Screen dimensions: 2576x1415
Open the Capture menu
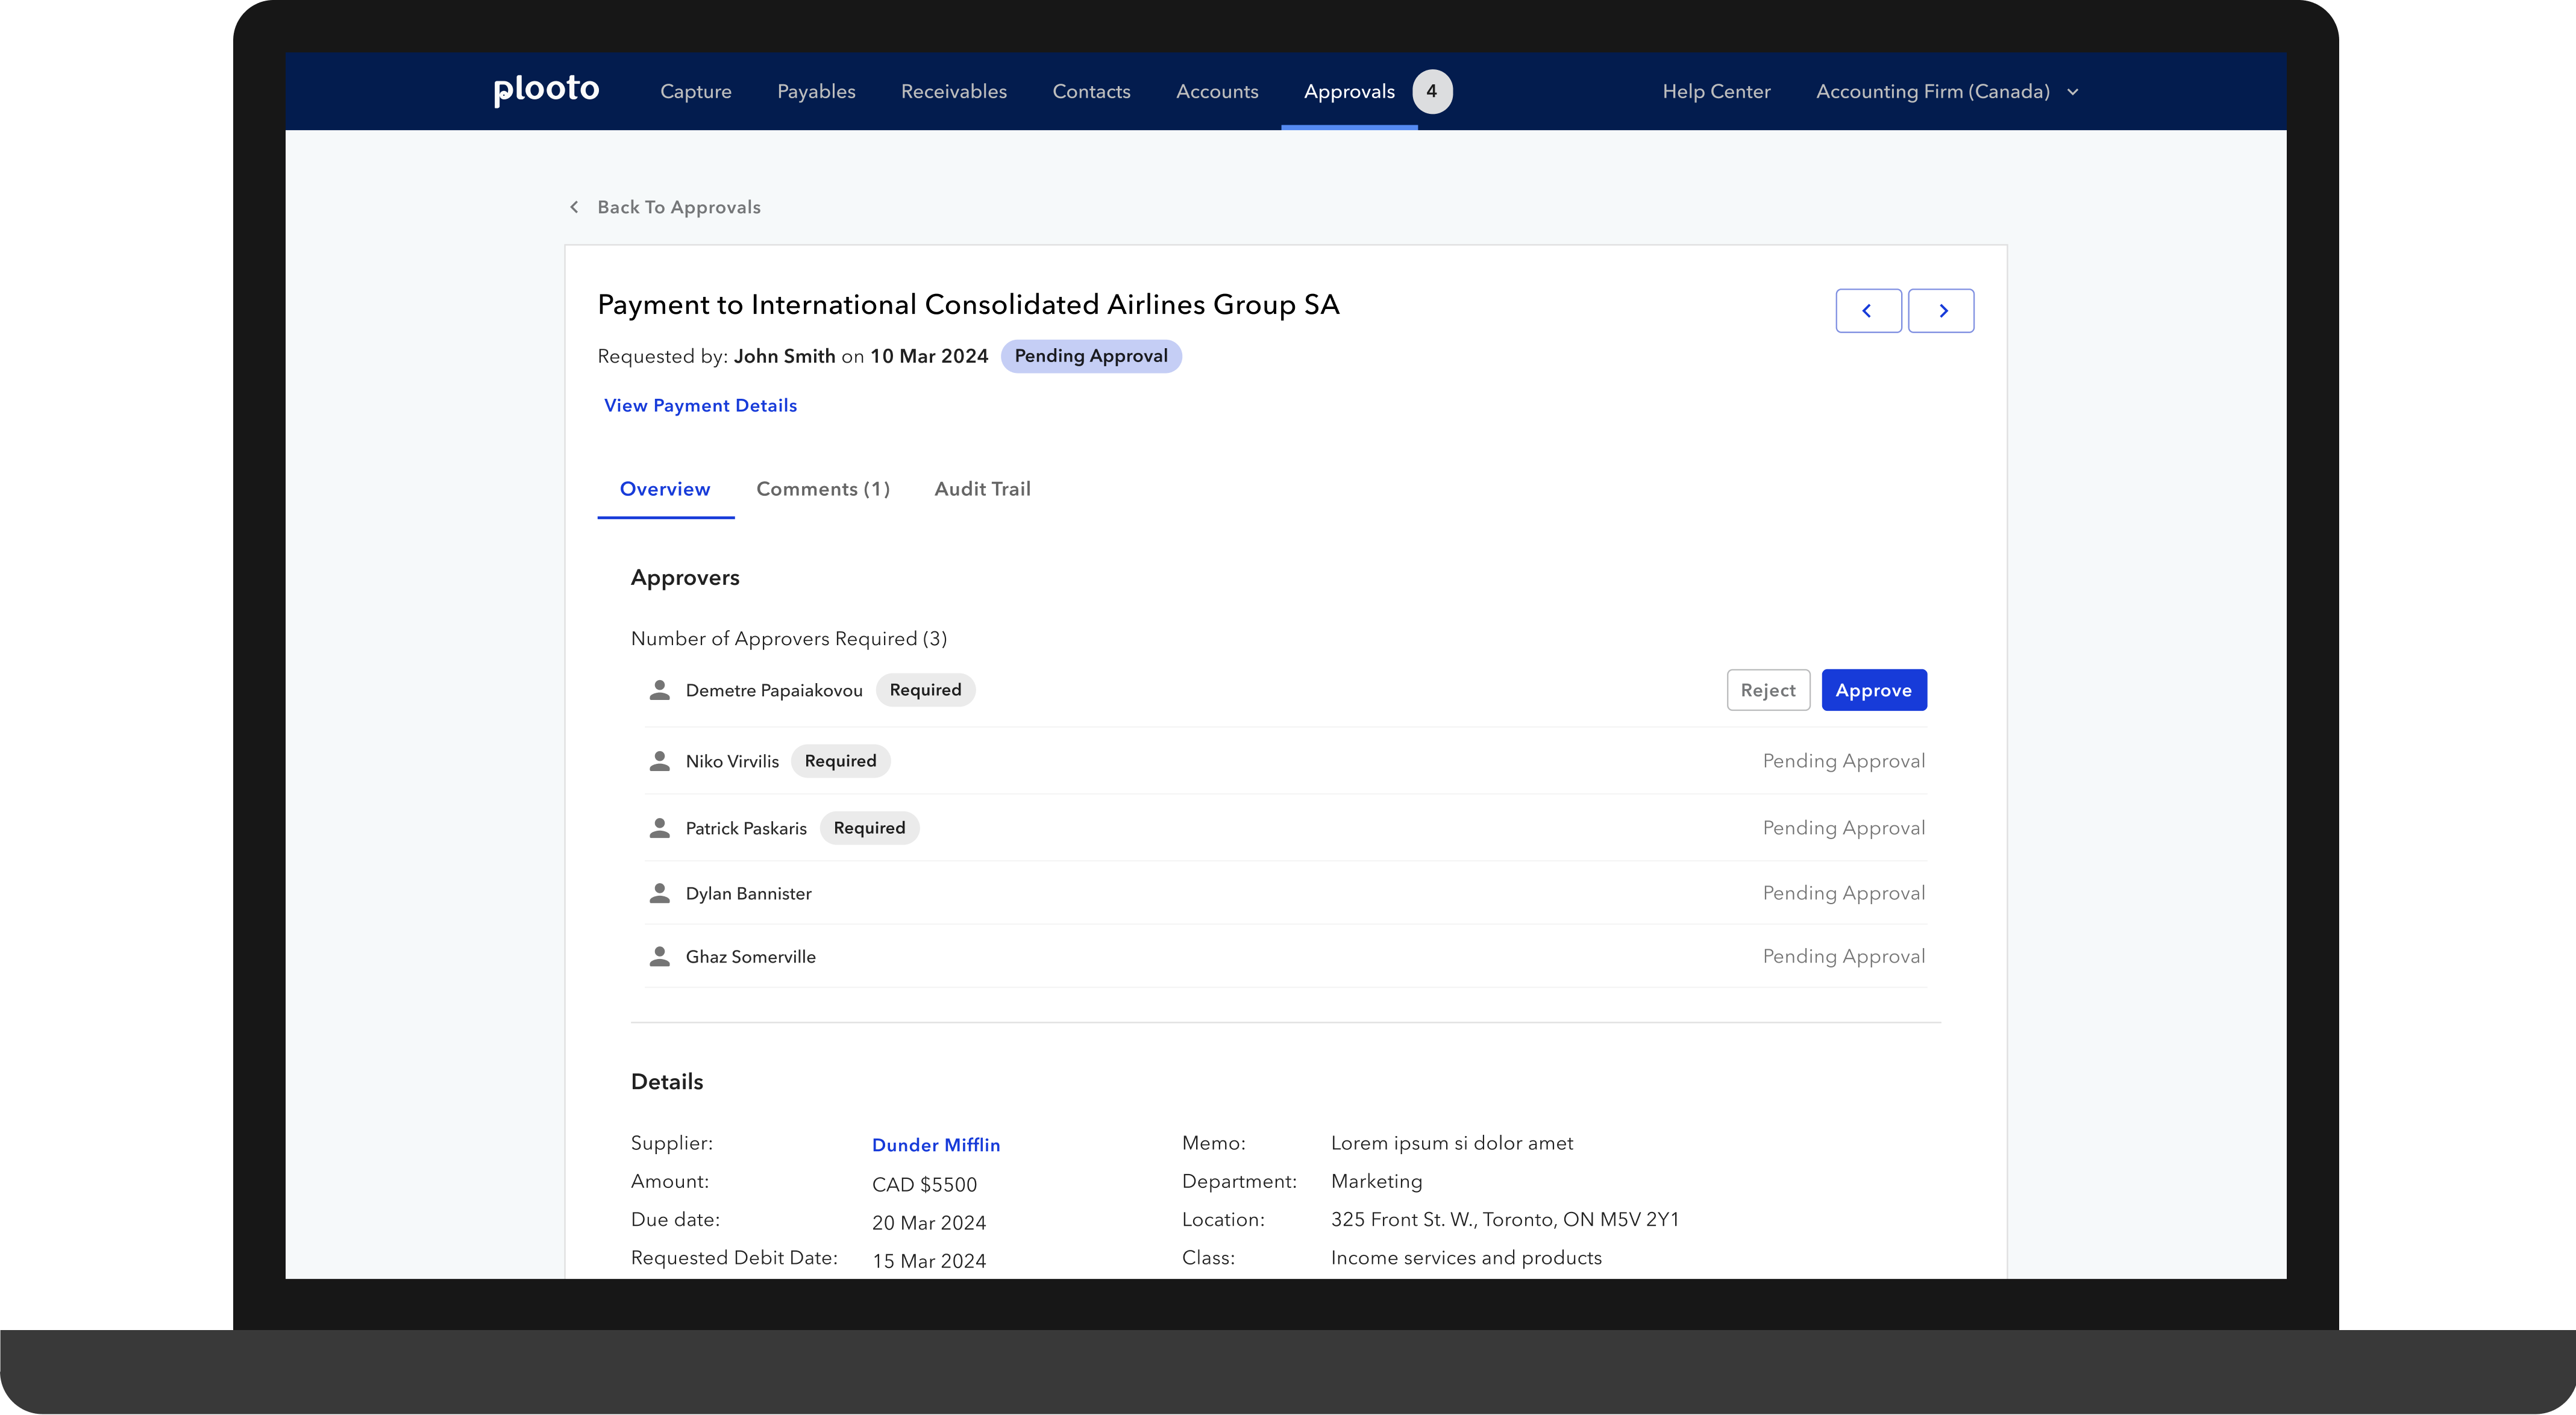tap(696, 91)
